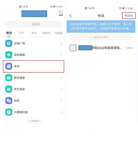
Task: Open the 知视频 tab
Action: click(x=59, y=33)
